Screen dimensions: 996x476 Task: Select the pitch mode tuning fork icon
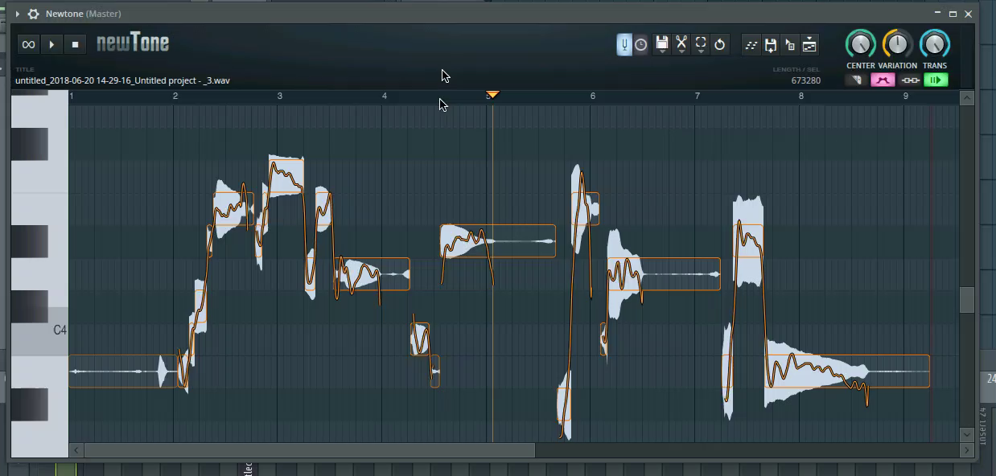(624, 45)
